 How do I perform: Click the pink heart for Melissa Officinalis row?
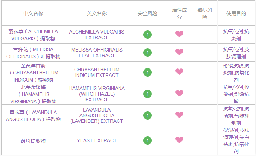tap(179, 52)
